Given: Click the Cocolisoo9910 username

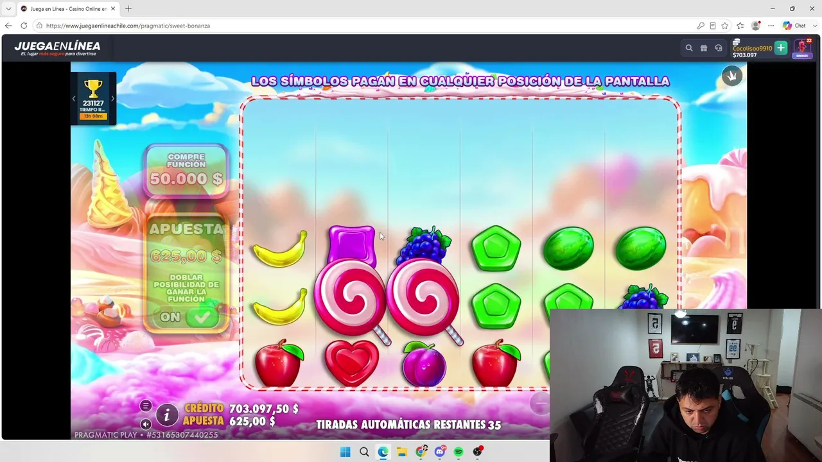Looking at the screenshot, I should (752, 48).
